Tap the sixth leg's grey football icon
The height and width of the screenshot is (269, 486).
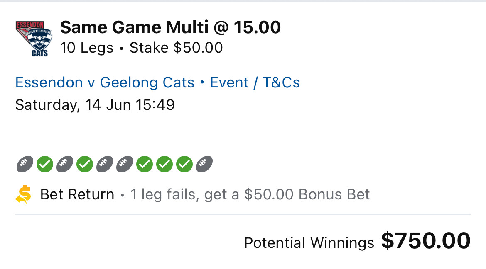tap(125, 164)
